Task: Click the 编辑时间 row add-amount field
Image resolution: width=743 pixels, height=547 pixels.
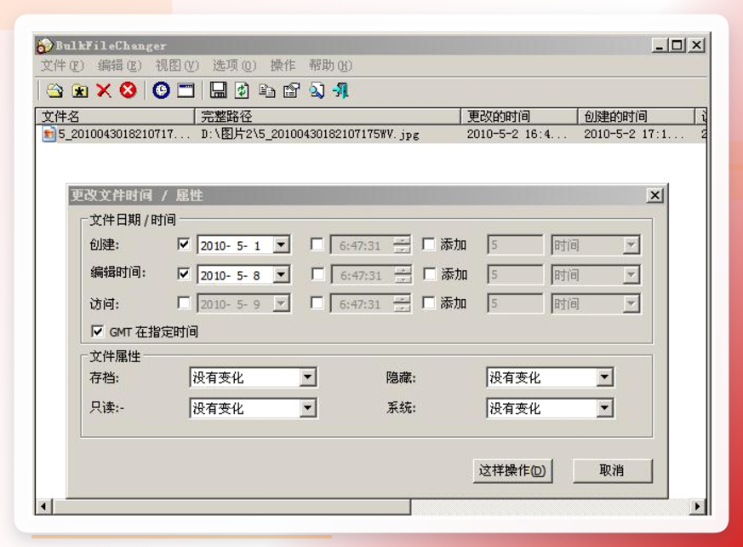Action: [x=515, y=274]
